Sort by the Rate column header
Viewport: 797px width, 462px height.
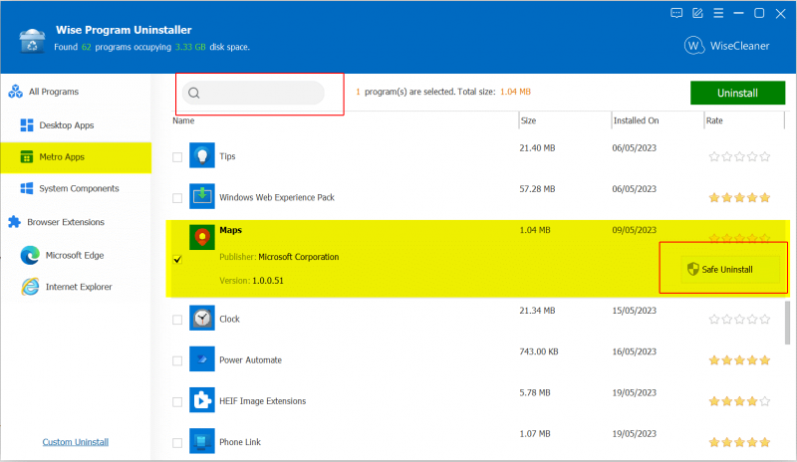click(x=714, y=120)
